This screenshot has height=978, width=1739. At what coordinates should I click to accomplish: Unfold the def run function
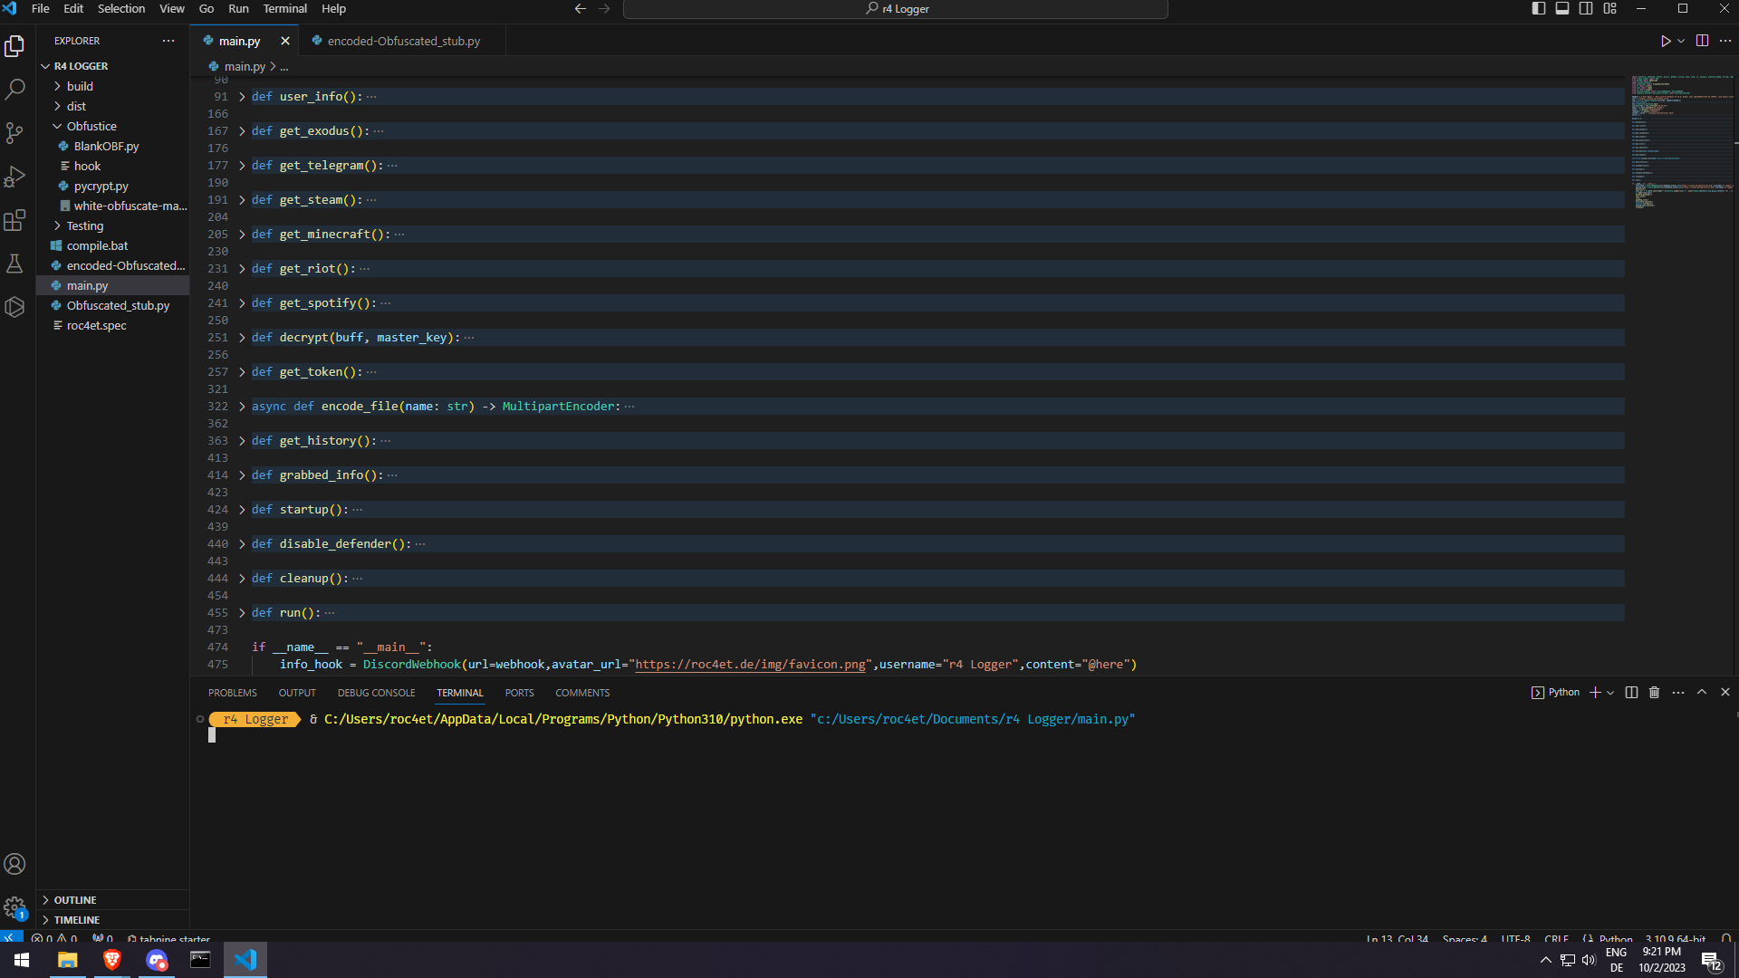[x=242, y=613]
